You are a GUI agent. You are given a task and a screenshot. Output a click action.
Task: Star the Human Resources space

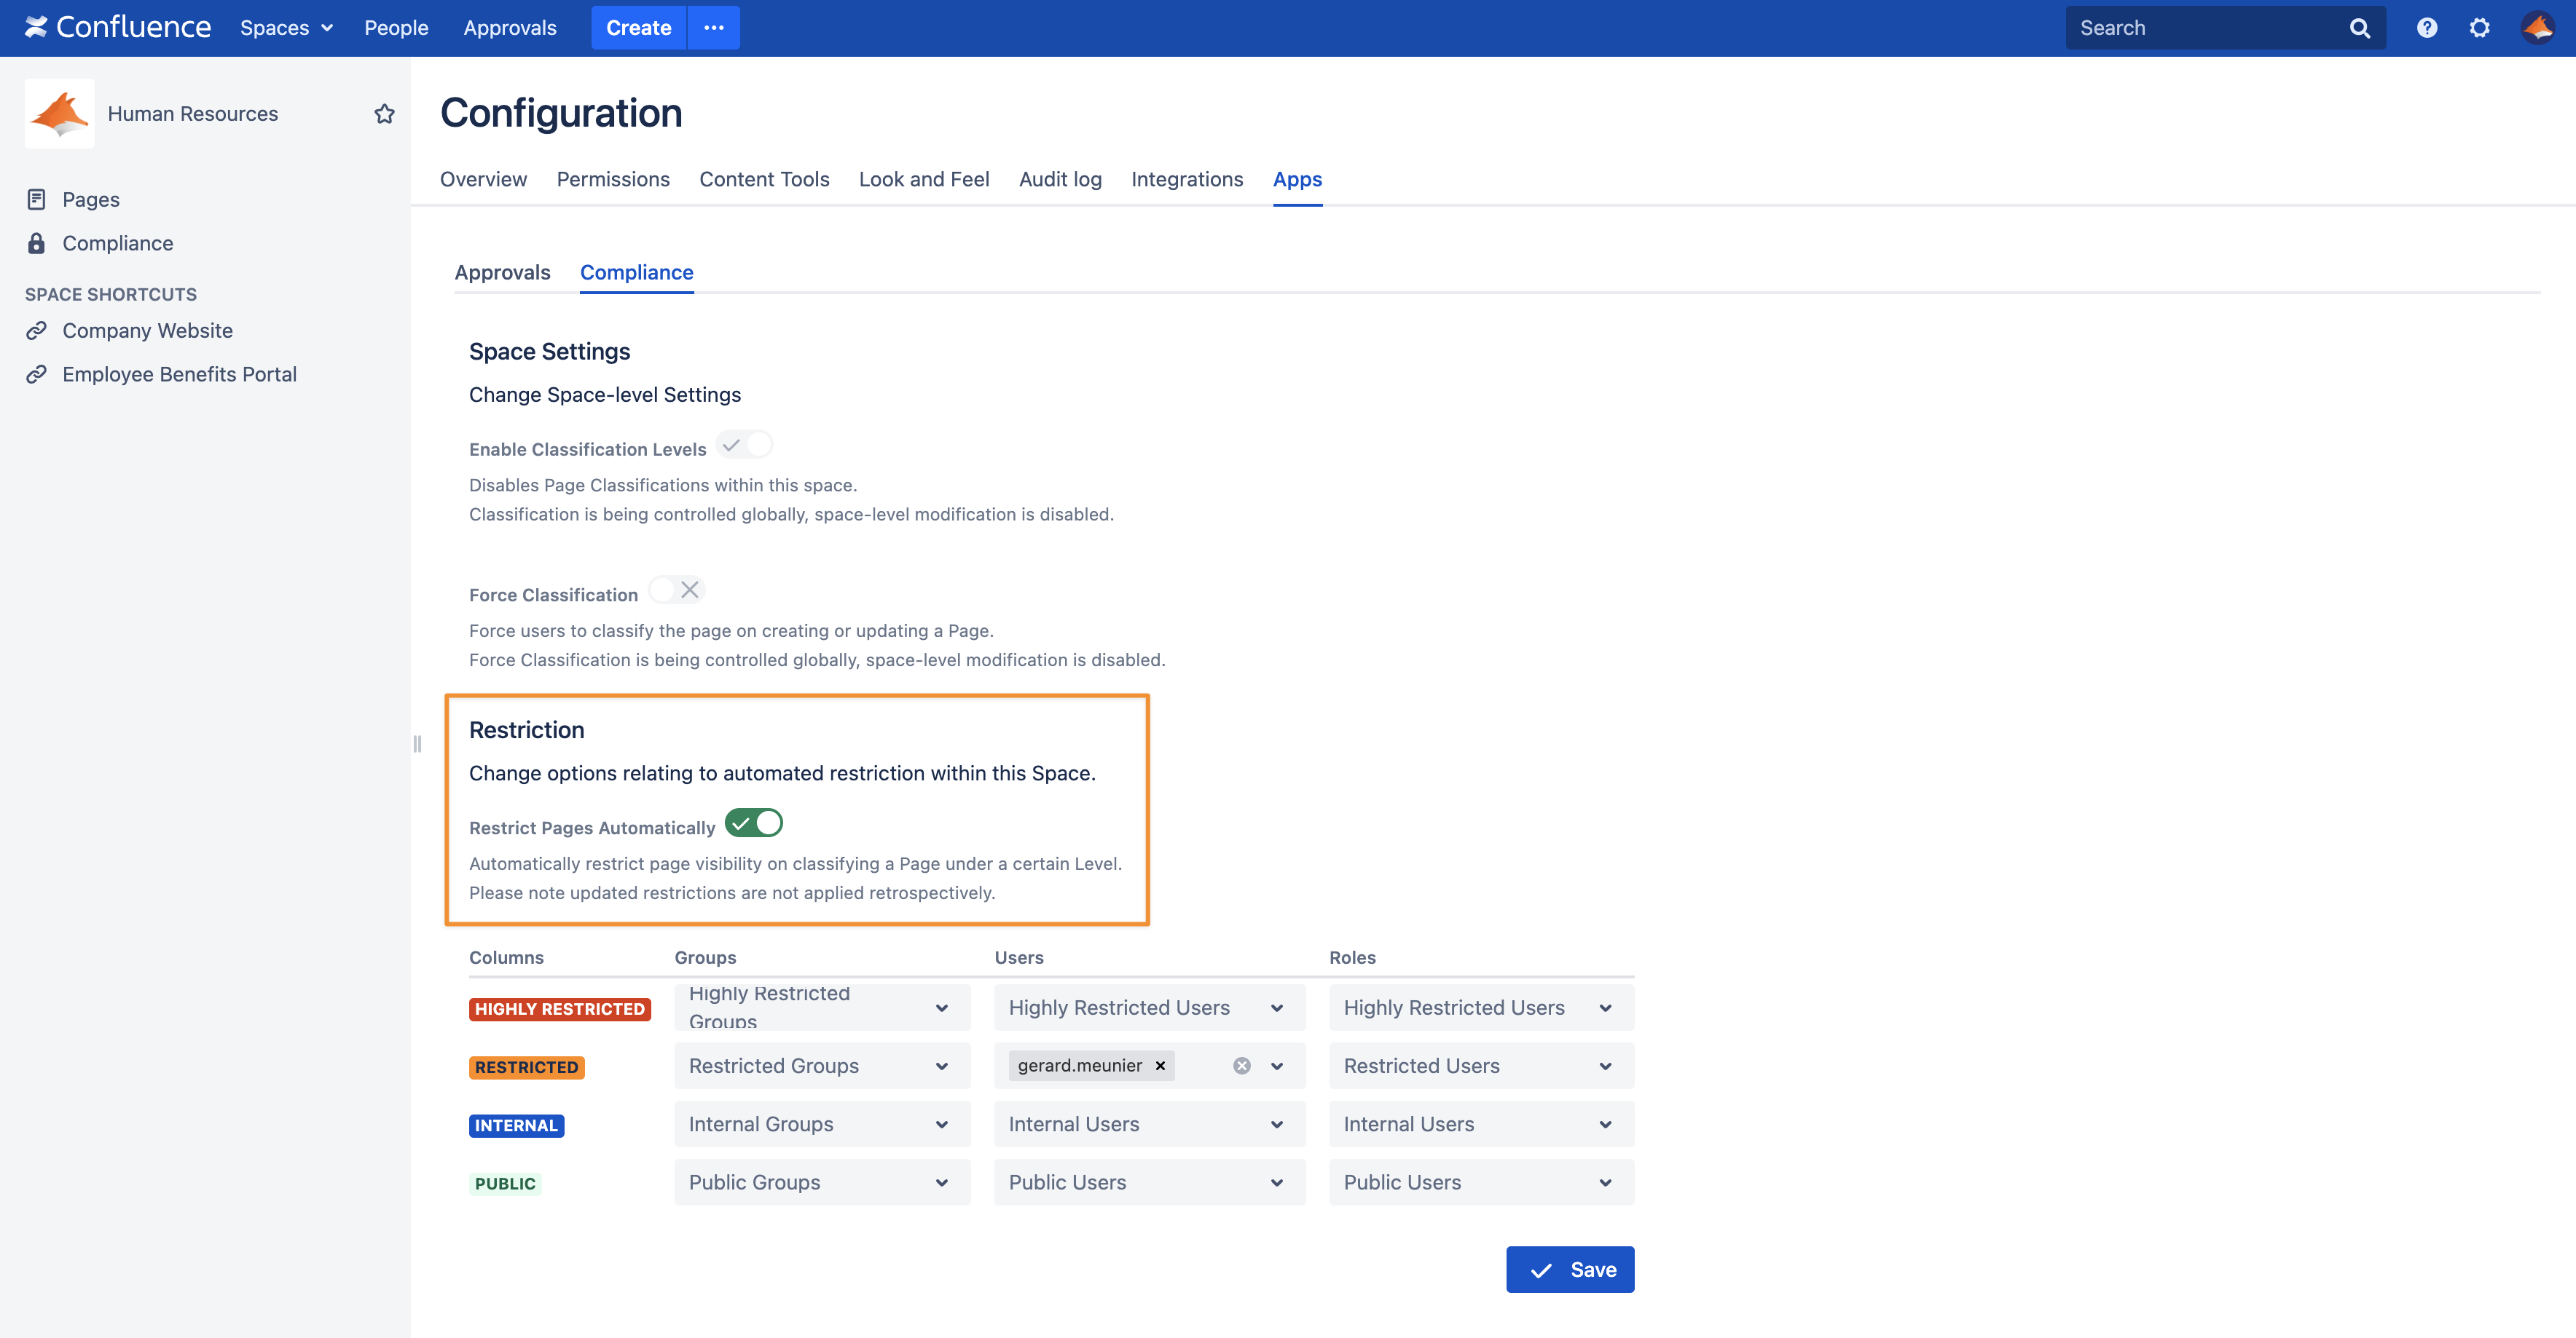(x=384, y=114)
